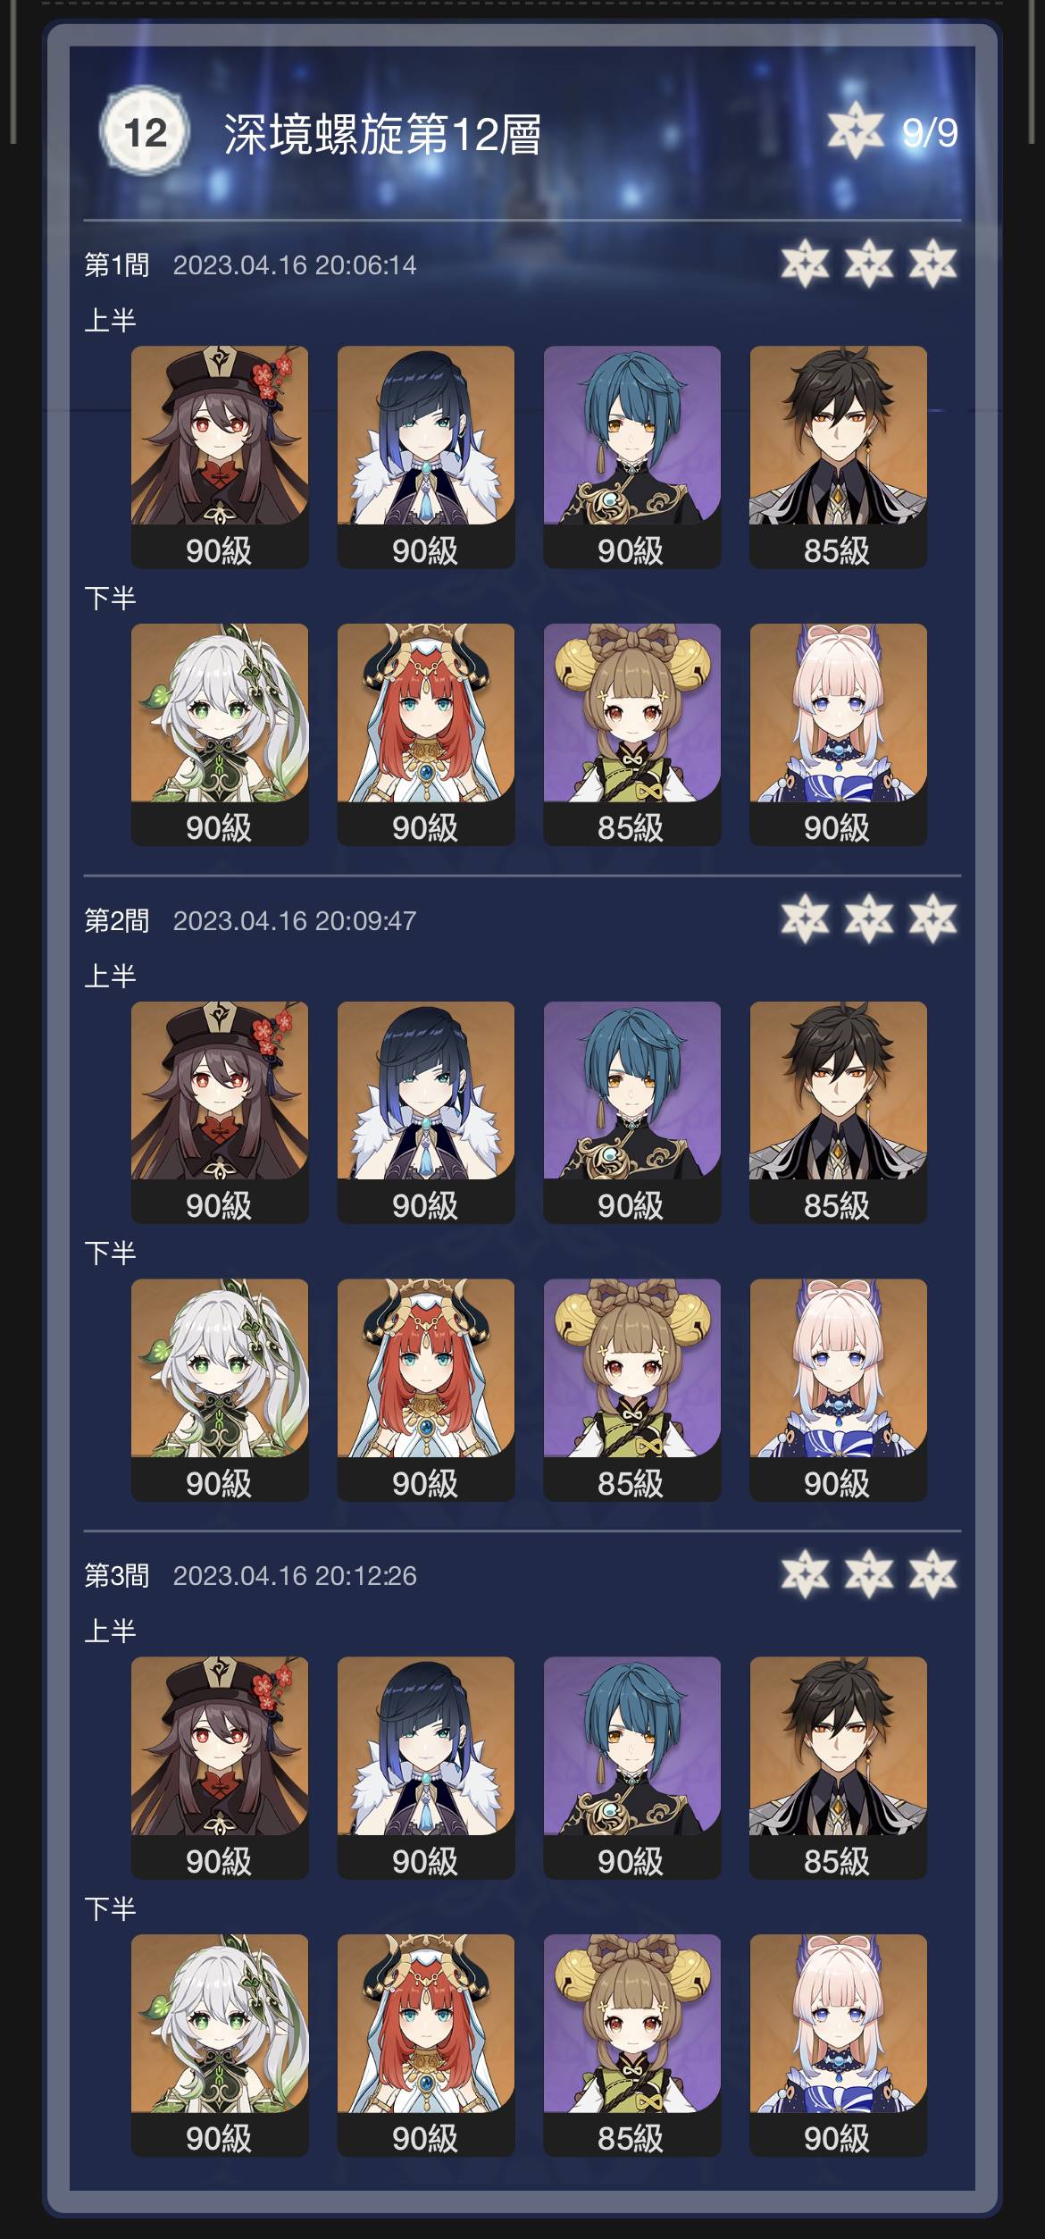Open Zhongli 85級 card in chamber 1
Screen dimensions: 1045x2239
pos(838,457)
